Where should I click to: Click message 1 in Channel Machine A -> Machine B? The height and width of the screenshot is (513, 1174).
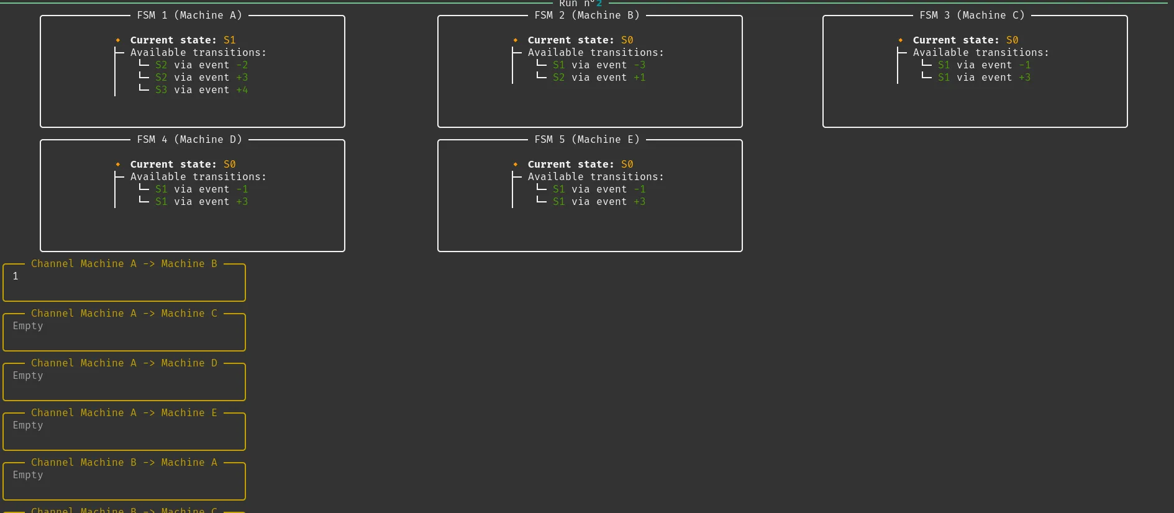click(x=16, y=276)
